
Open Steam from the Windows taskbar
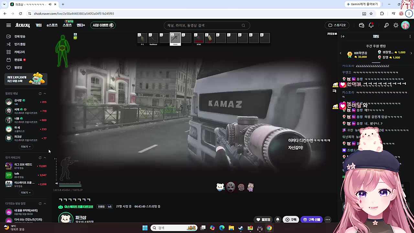[x=241, y=228]
